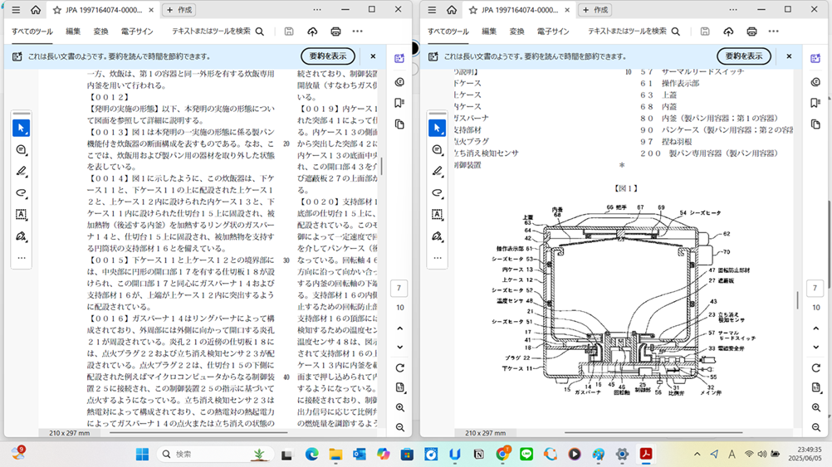The width and height of the screenshot is (832, 467).
Task: Click search icon in left window toolbar
Action: [x=259, y=32]
